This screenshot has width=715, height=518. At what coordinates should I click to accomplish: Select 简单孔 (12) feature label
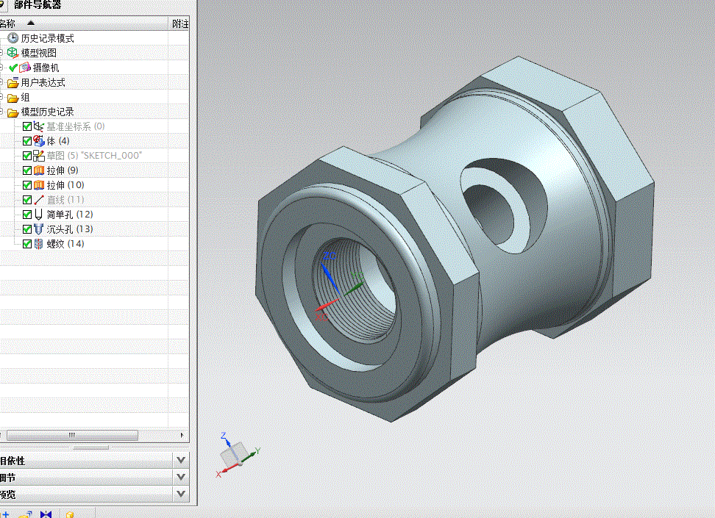coord(70,215)
